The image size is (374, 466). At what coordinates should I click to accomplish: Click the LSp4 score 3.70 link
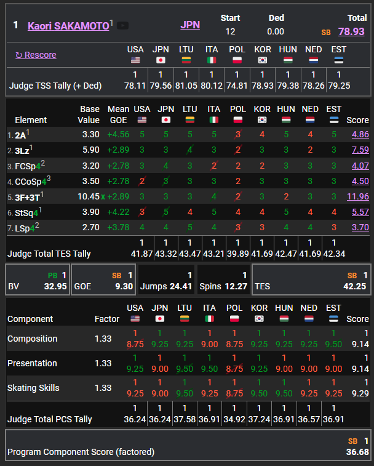tap(360, 228)
